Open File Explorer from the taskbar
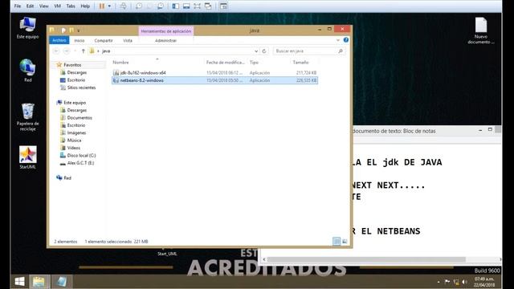Image resolution: width=514 pixels, height=289 pixels. 39,282
